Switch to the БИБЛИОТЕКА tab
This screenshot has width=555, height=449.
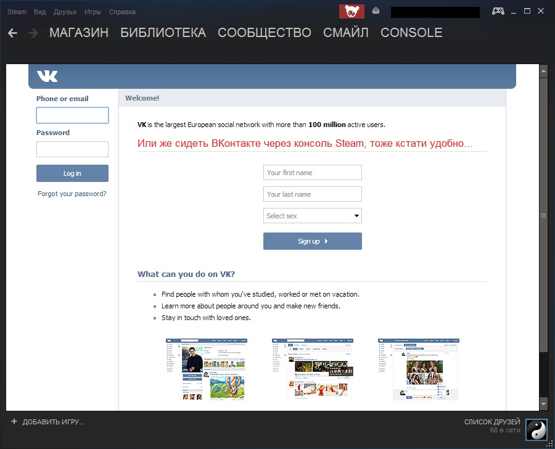pyautogui.click(x=163, y=33)
